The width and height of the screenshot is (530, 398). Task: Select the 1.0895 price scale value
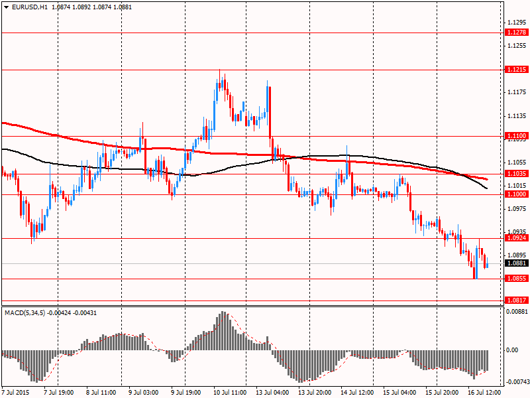[517, 255]
